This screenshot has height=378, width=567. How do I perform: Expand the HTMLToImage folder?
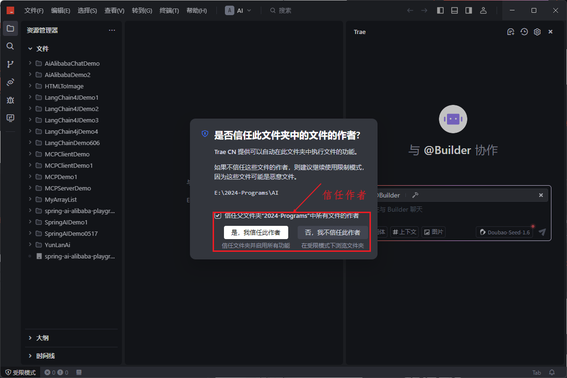tap(30, 86)
